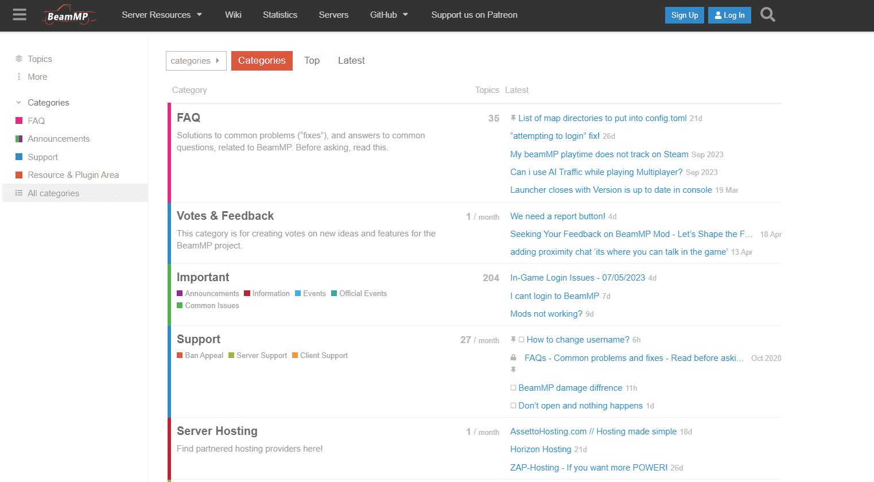Click the More vertical dots icon

click(19, 77)
